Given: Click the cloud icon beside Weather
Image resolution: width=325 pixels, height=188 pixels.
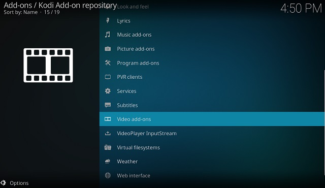Looking at the screenshot, I should [x=108, y=161].
